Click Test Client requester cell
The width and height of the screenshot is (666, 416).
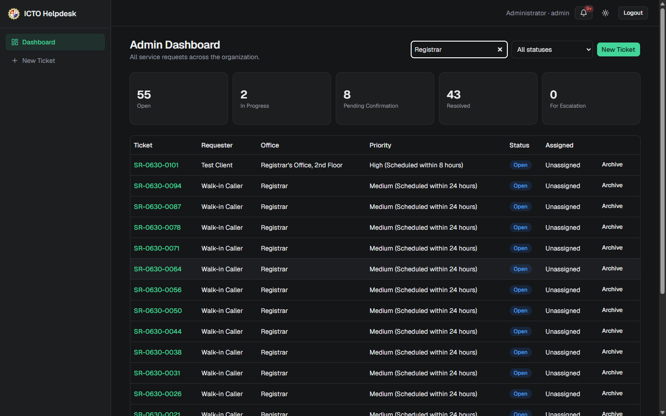(x=217, y=165)
